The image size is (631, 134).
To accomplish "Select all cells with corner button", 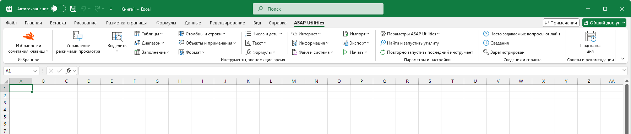I will [5, 81].
